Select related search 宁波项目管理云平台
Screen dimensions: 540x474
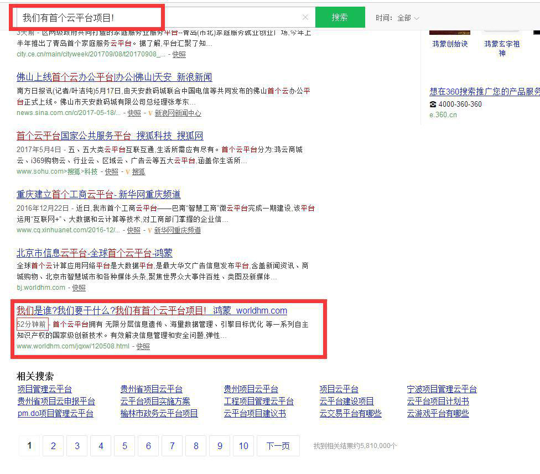pos(442,389)
